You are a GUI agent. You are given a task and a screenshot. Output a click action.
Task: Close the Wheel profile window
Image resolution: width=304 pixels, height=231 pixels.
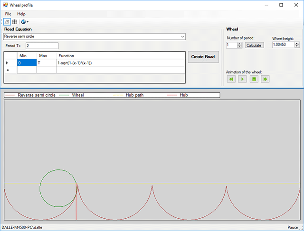tap(296, 5)
